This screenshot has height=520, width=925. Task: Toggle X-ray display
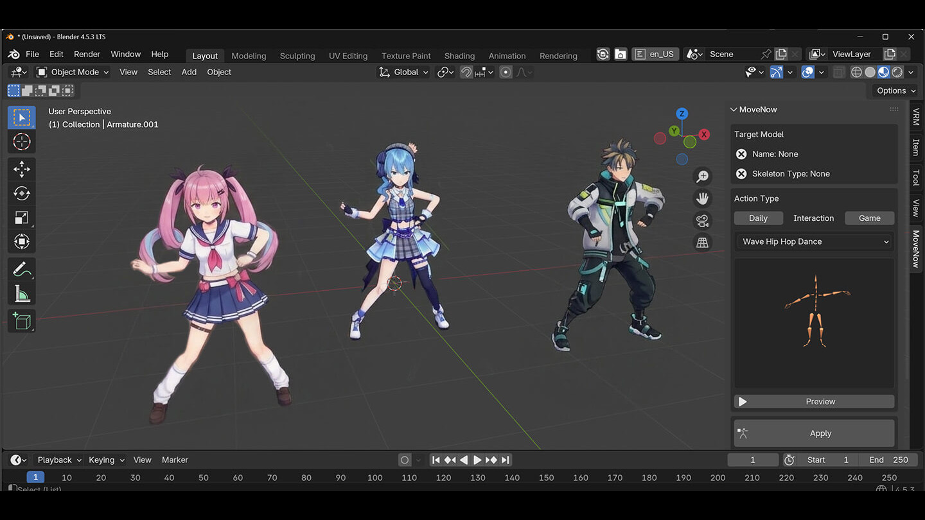pos(839,72)
